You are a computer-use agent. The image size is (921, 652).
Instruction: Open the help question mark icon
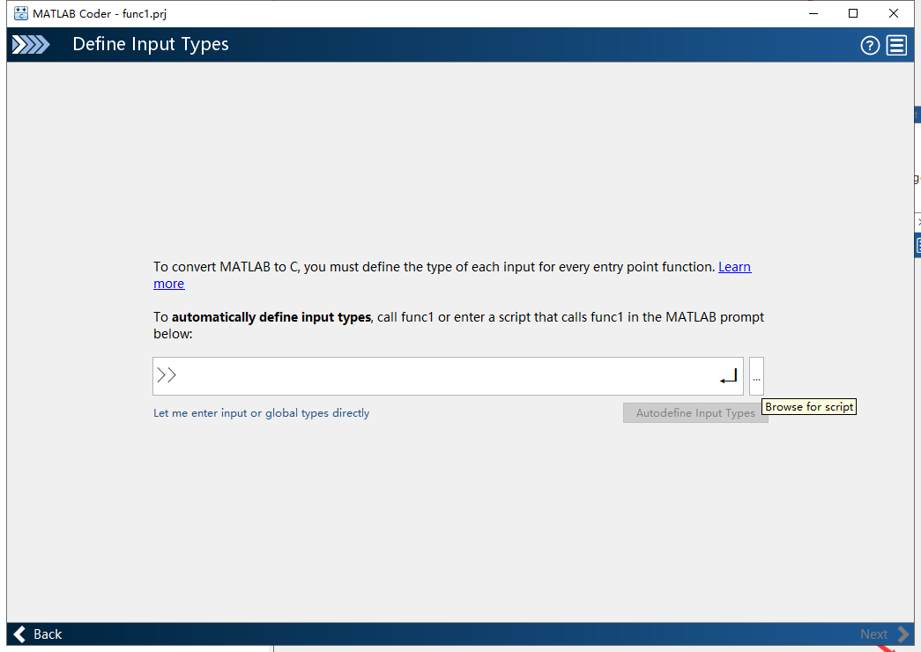pos(870,45)
